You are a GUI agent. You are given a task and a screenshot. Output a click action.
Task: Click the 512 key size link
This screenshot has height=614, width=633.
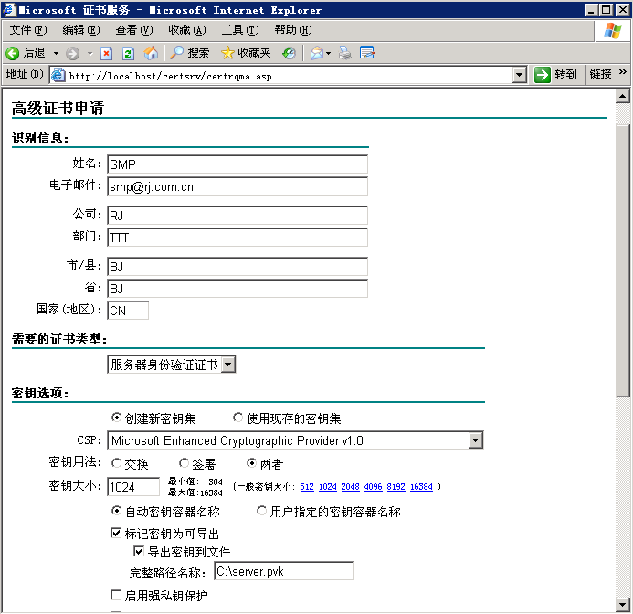click(x=307, y=487)
